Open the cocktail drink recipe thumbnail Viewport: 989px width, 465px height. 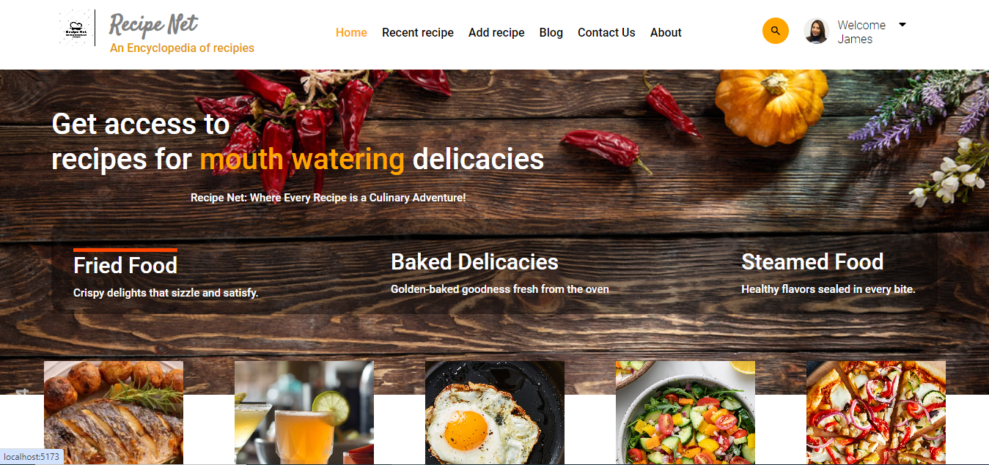click(304, 412)
